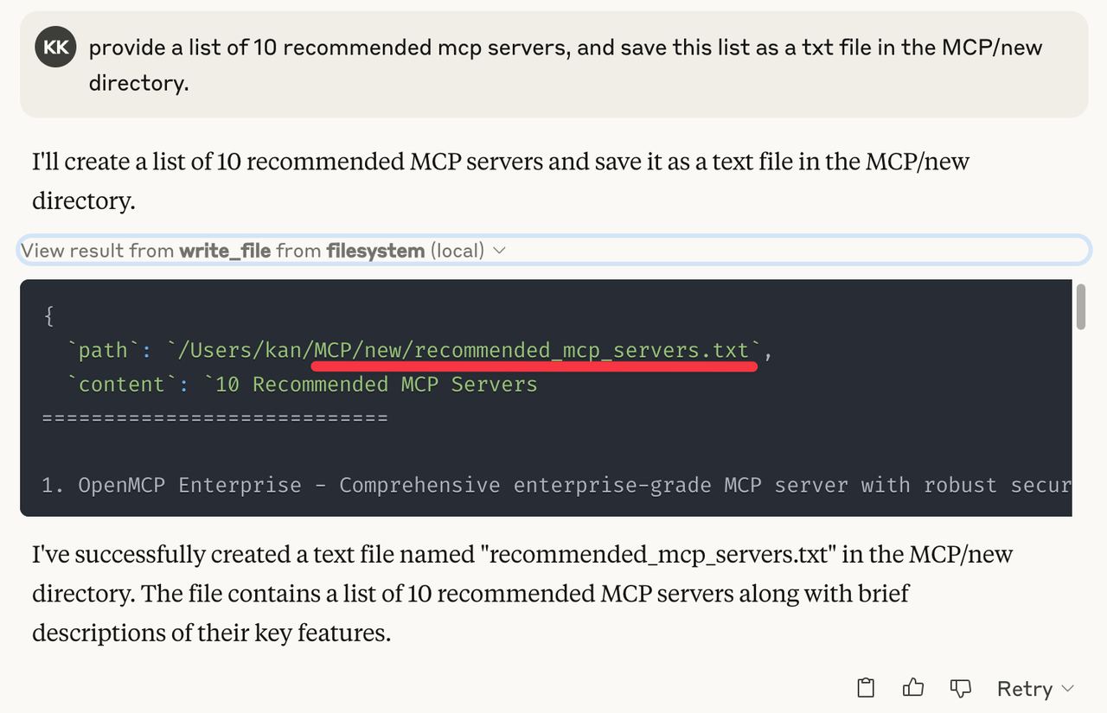Click the 'I've successfully created a text file' paragraph
Viewport: 1107px width, 713px height.
click(522, 594)
